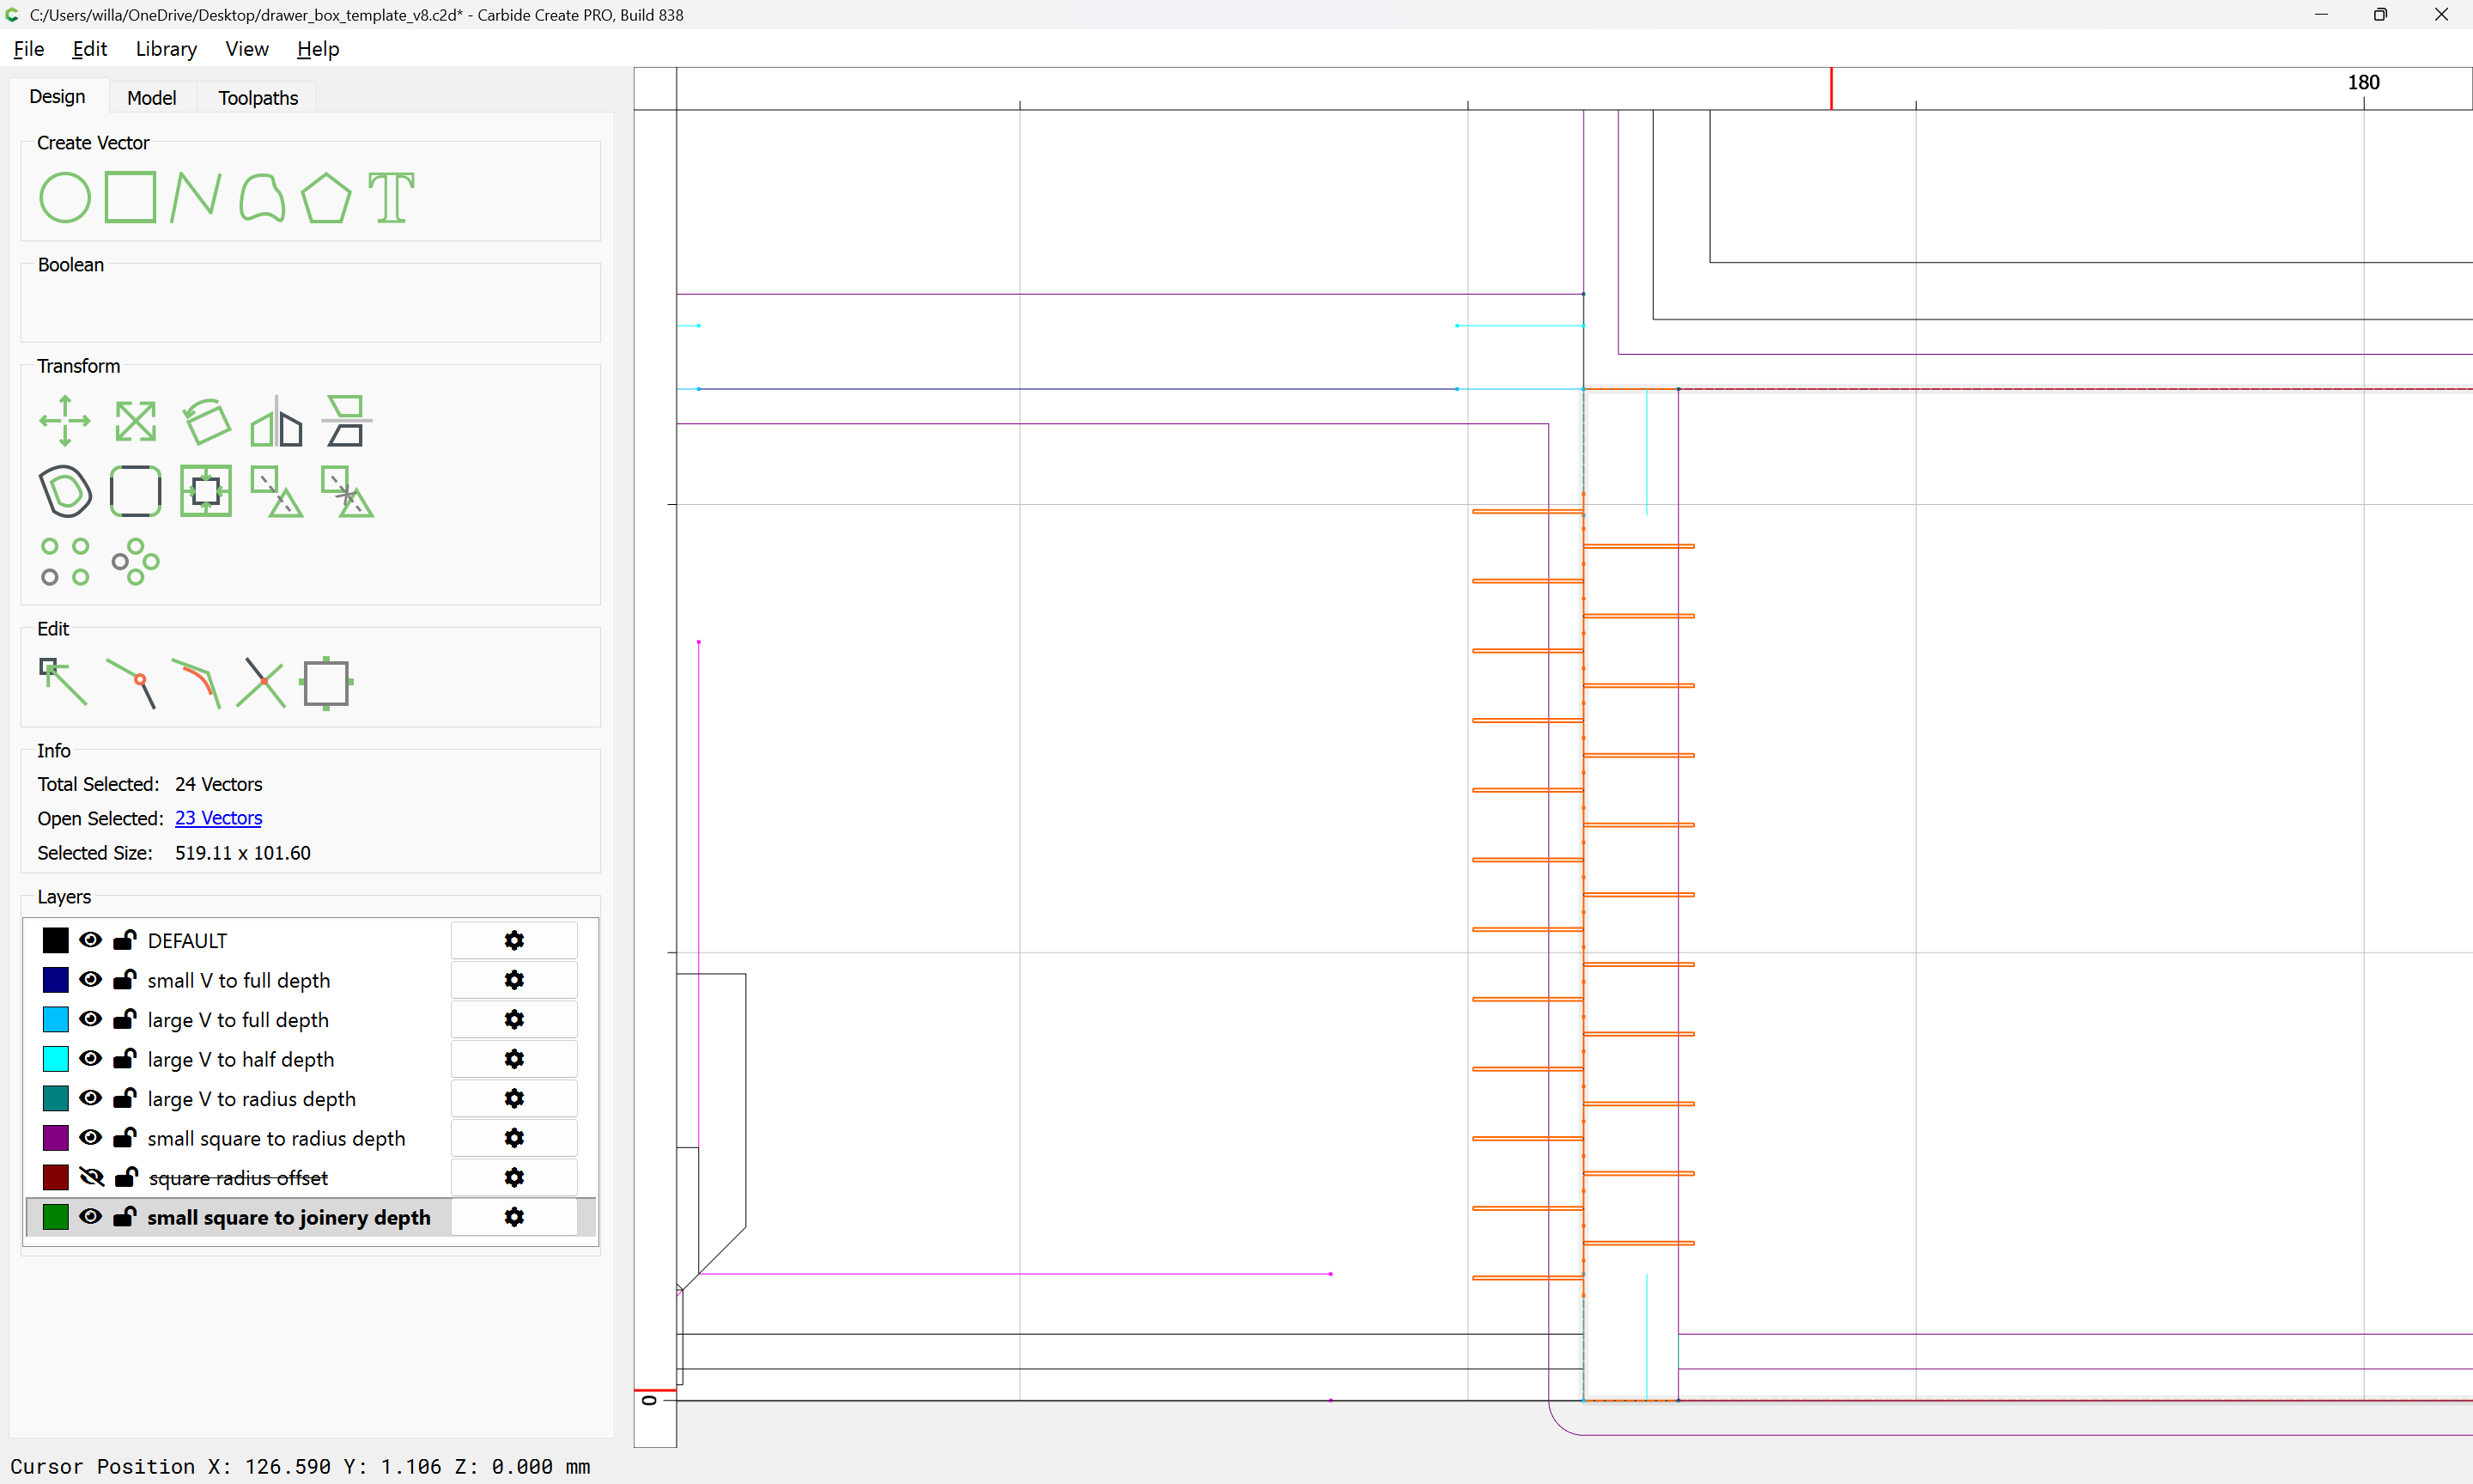
Task: Click the Text creation tool
Action: 391,197
